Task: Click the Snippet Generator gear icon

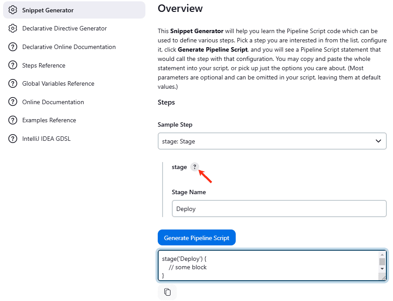Action: pos(13,10)
